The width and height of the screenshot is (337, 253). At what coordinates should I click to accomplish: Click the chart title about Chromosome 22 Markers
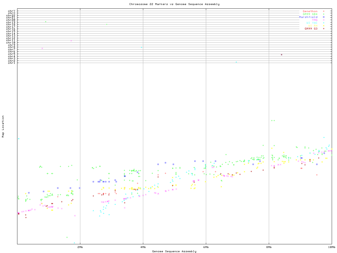point(174,4)
